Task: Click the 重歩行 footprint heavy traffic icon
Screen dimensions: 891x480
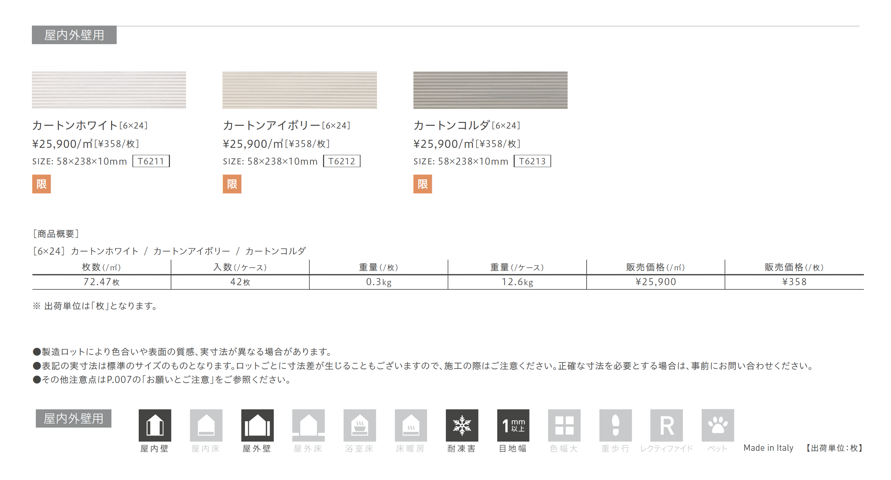Action: click(x=615, y=425)
